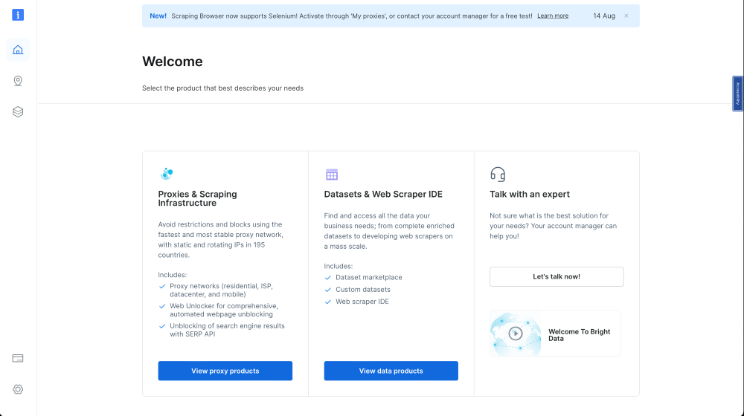Open account settings gear icon
Viewport: 744px width, 416px height.
pyautogui.click(x=18, y=389)
